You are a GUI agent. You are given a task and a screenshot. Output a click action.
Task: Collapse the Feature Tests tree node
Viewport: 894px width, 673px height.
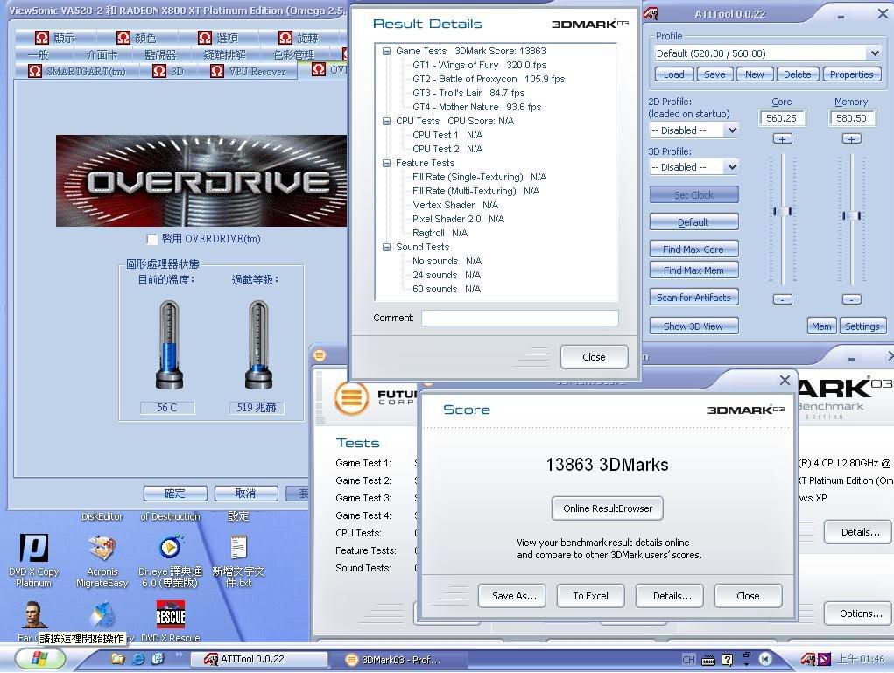click(386, 163)
